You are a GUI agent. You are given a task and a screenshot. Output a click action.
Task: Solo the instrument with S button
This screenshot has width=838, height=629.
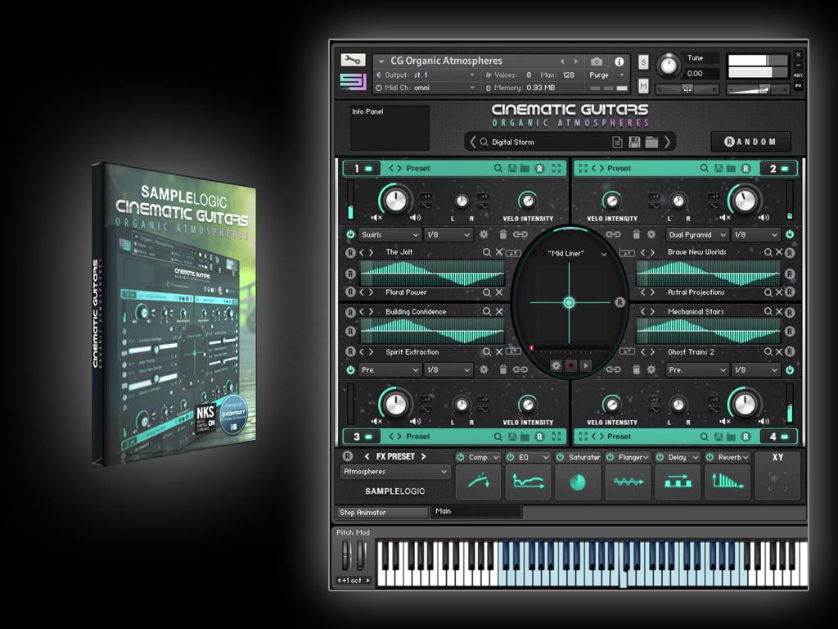coord(643,62)
